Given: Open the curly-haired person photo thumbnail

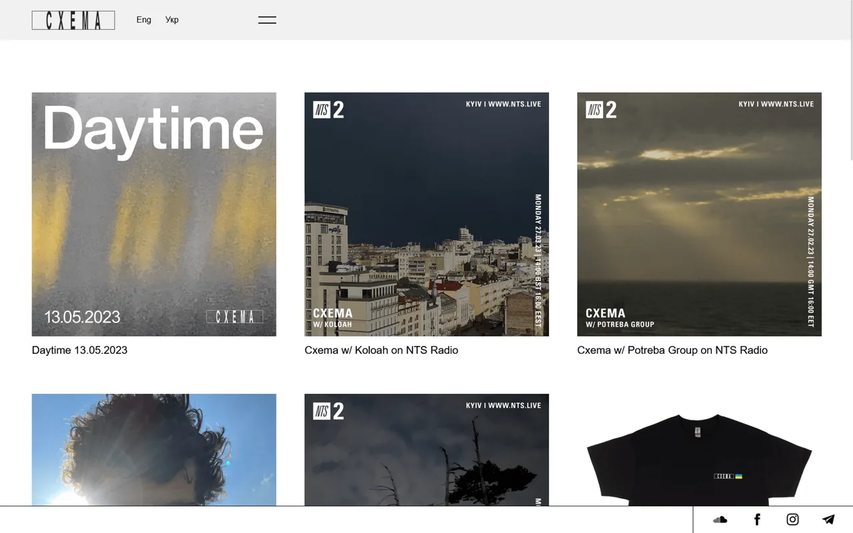Looking at the screenshot, I should [x=154, y=450].
